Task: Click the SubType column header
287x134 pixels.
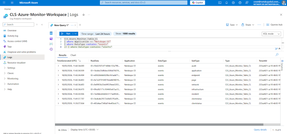Action: tap(195, 61)
